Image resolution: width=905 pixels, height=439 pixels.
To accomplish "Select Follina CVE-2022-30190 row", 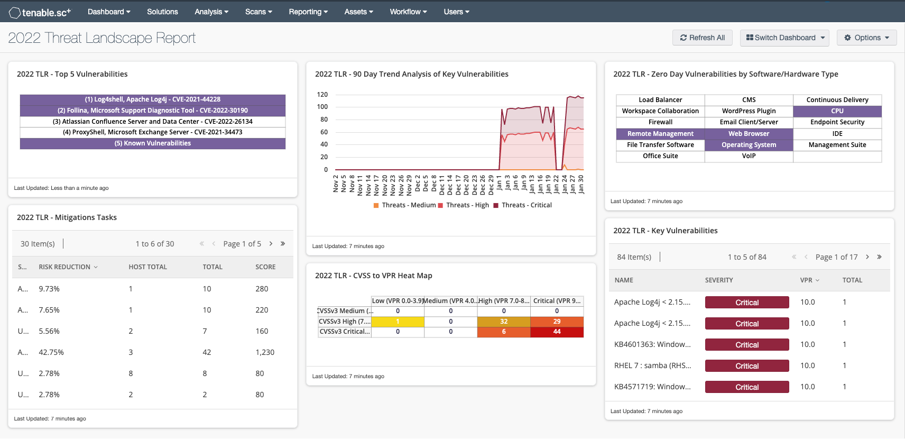I will click(x=153, y=111).
